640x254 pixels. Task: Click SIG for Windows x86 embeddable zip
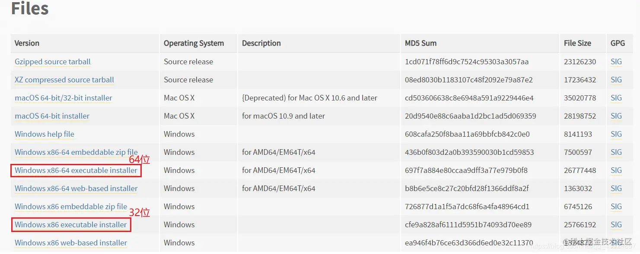(616, 207)
